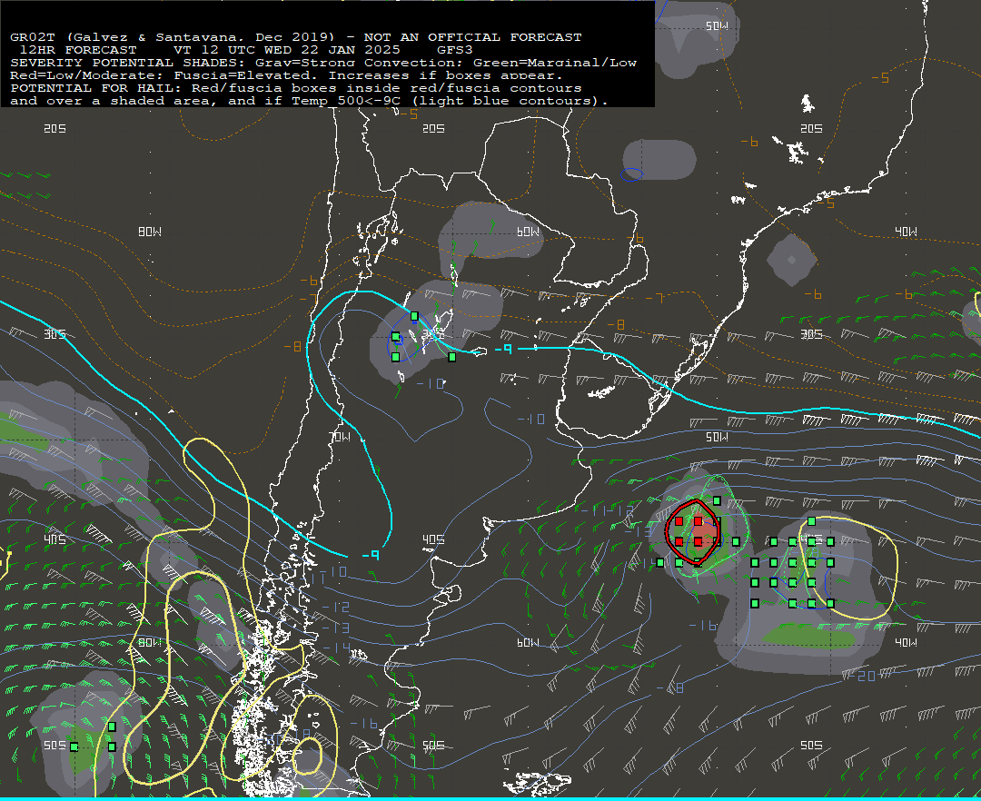
Task: Click the "Red=Low/Moderate:" legend entry
Action: (x=87, y=75)
